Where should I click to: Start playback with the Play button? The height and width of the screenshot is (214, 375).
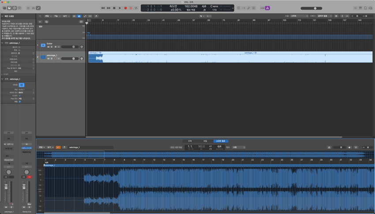pos(120,8)
